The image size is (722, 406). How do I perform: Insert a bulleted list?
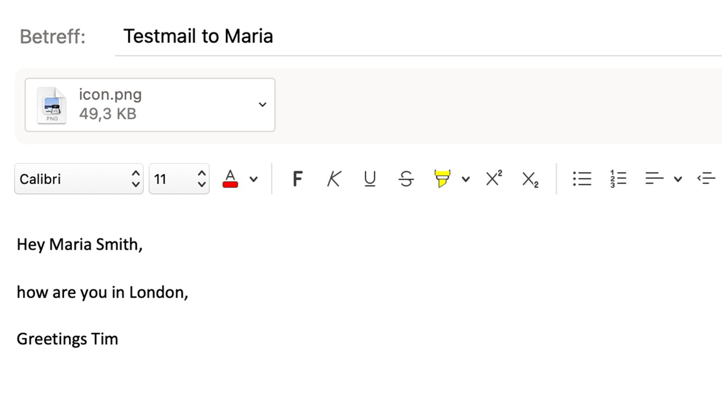582,179
